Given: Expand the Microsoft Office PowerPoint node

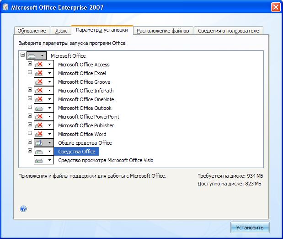Looking at the screenshot, I should (x=30, y=116).
